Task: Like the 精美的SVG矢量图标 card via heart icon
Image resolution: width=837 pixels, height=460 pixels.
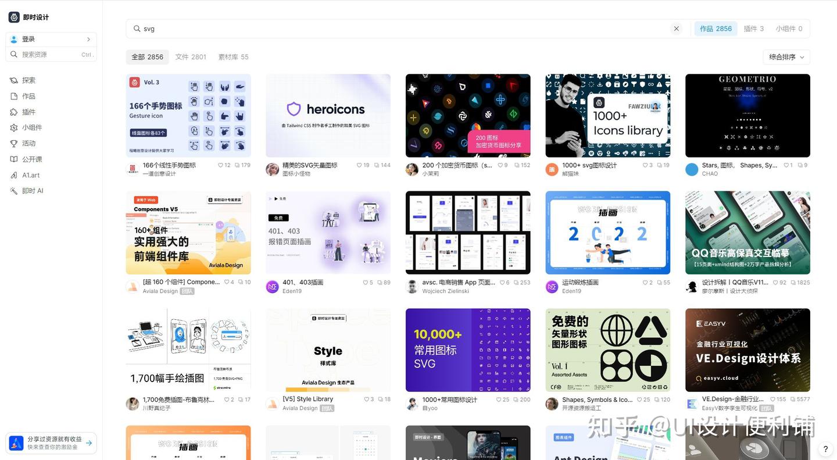Action: pos(359,165)
